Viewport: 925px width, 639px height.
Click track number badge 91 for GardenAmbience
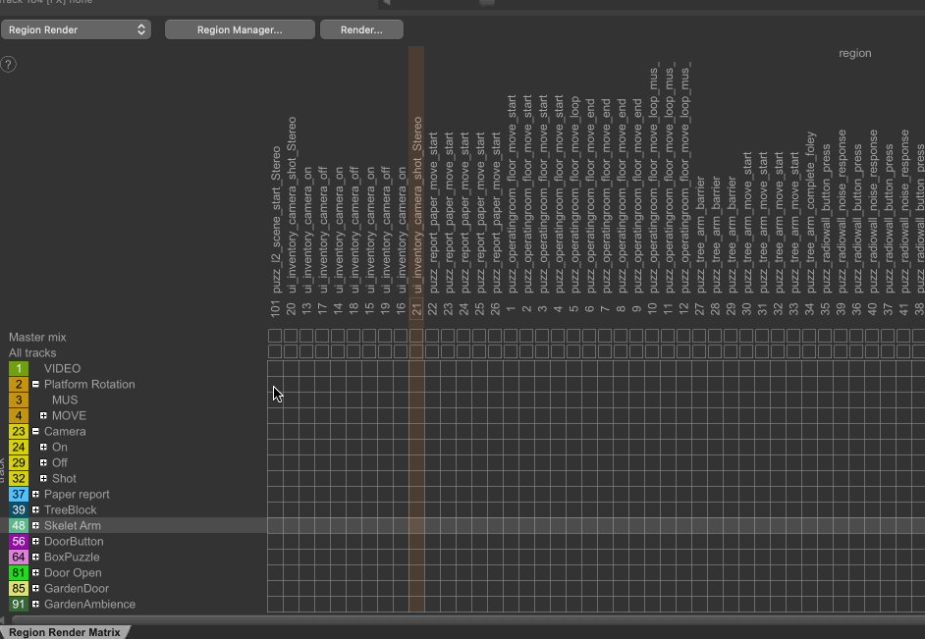[19, 605]
